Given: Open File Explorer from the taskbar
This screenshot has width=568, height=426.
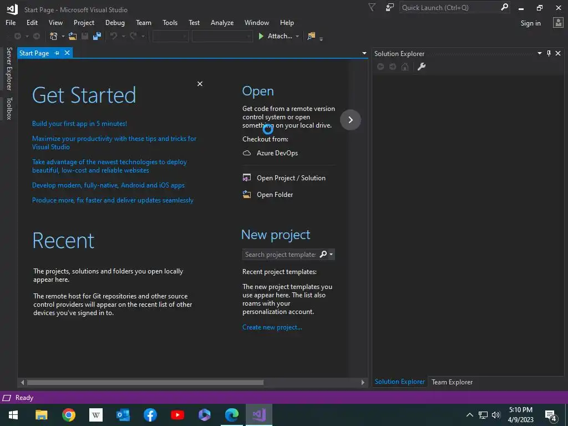Looking at the screenshot, I should click(41, 415).
